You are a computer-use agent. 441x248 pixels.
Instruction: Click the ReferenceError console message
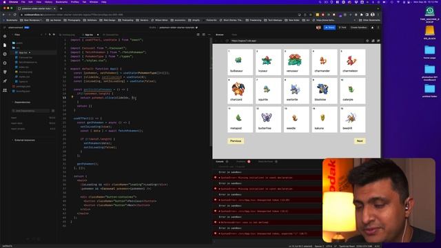[267, 223]
